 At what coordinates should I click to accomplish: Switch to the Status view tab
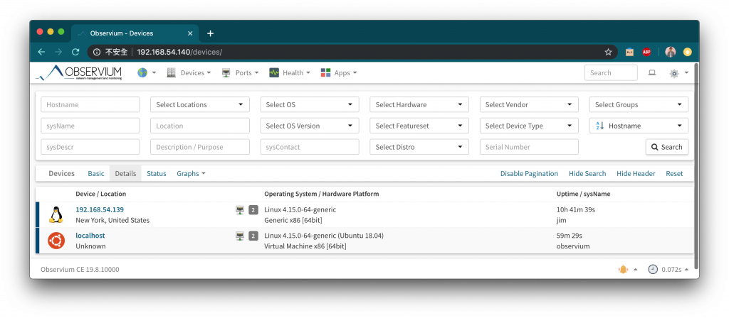156,173
